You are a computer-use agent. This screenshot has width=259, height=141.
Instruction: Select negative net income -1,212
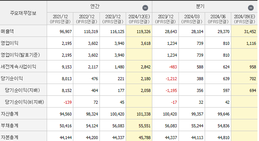(171, 79)
